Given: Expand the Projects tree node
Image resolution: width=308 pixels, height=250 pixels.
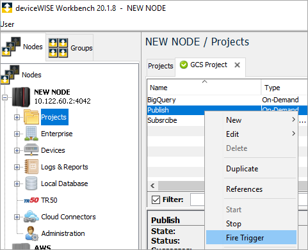Looking at the screenshot, I should [17, 117].
